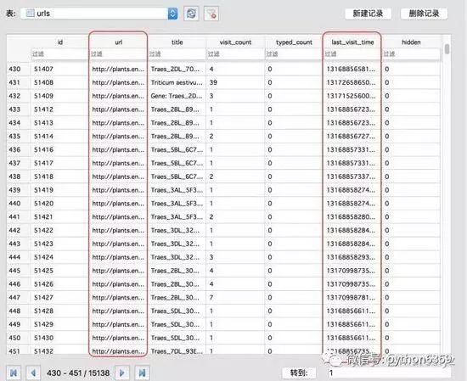Go to the next page of records

[x=122, y=373]
